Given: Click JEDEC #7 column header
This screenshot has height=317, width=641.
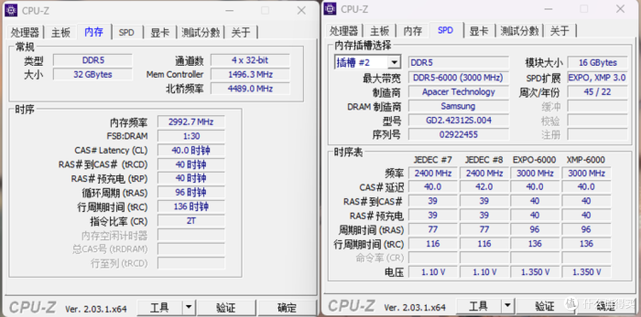Looking at the screenshot, I should (433, 159).
